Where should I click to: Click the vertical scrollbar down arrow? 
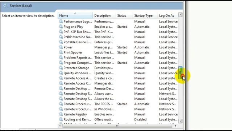point(181,121)
